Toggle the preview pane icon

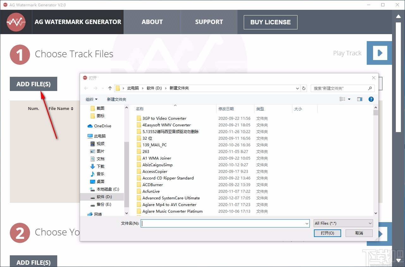(360, 99)
